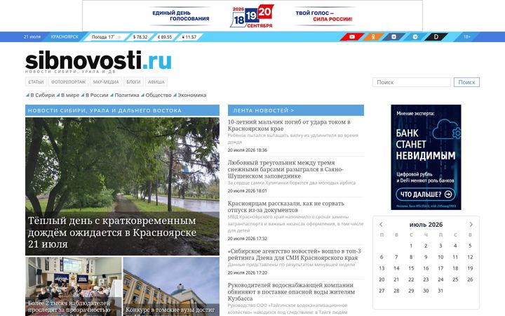The height and width of the screenshot is (316, 505).
Task: Open the YouTube channel icon
Action: click(x=352, y=37)
